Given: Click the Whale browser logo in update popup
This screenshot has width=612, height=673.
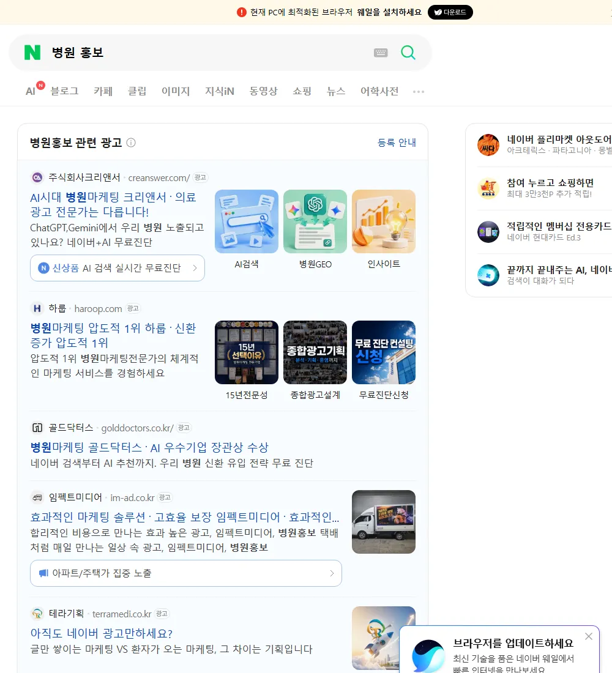Looking at the screenshot, I should (x=428, y=656).
